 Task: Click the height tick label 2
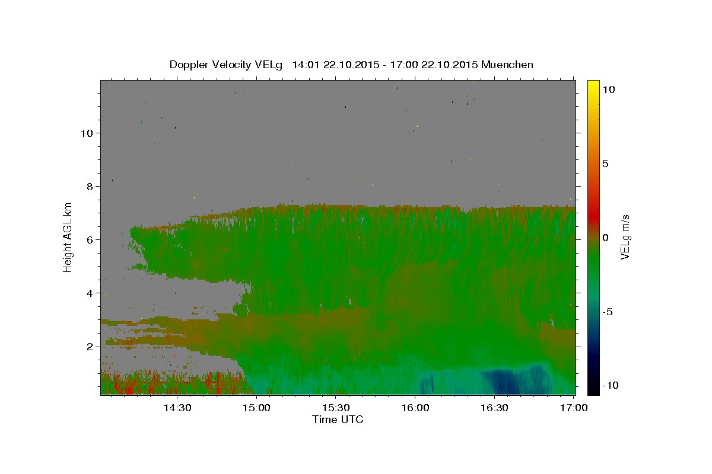[x=90, y=347]
